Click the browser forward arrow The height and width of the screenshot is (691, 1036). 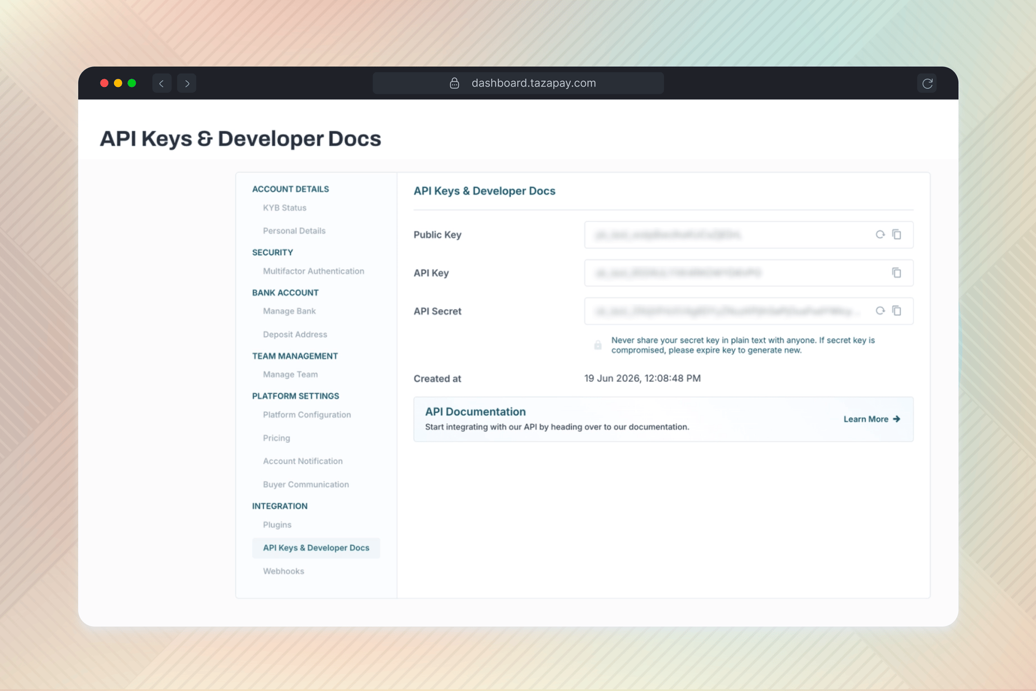click(187, 83)
